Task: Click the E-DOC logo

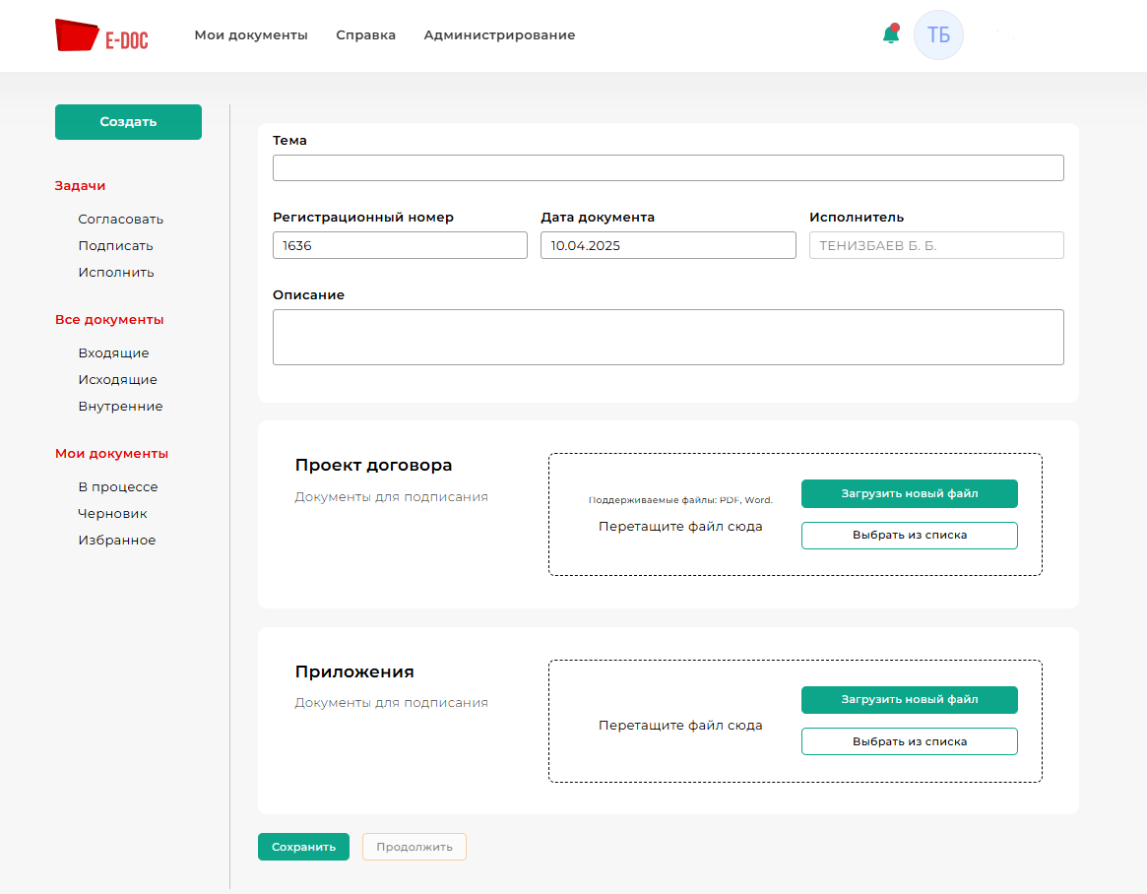Action: pyautogui.click(x=101, y=35)
